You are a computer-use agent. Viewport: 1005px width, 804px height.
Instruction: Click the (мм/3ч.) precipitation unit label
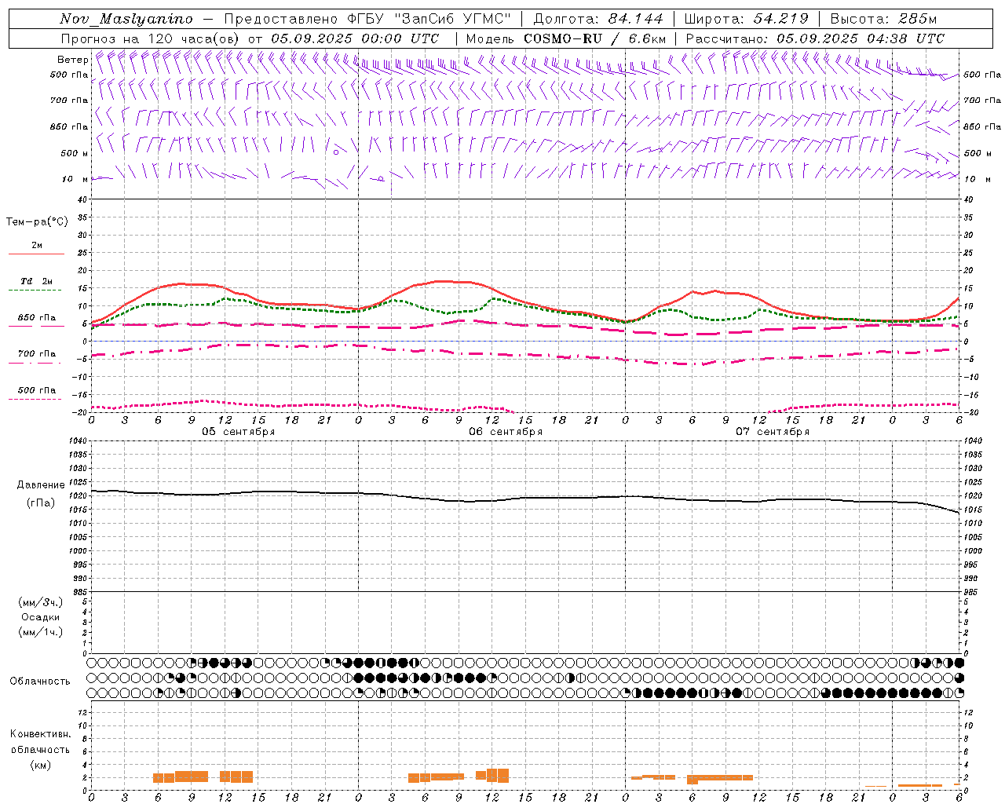pyautogui.click(x=41, y=602)
